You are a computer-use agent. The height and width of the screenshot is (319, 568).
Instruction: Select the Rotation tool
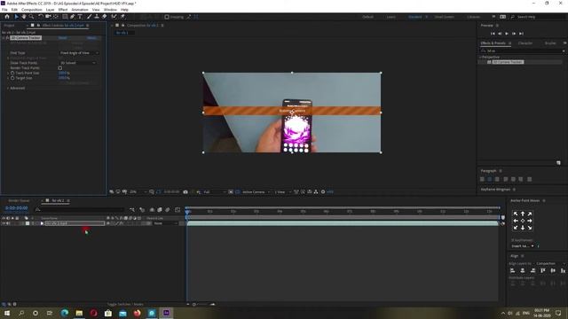41,17
